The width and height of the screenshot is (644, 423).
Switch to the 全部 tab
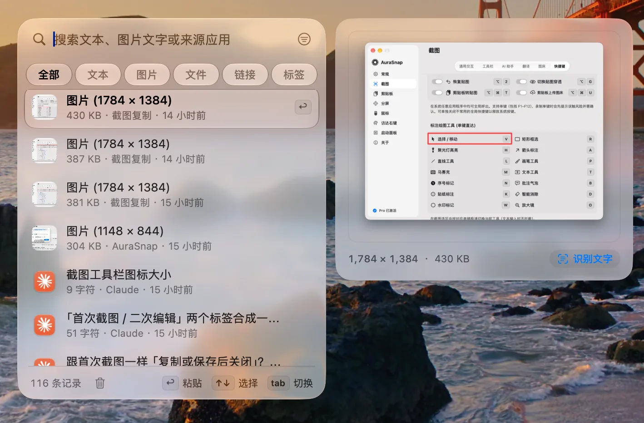(49, 75)
